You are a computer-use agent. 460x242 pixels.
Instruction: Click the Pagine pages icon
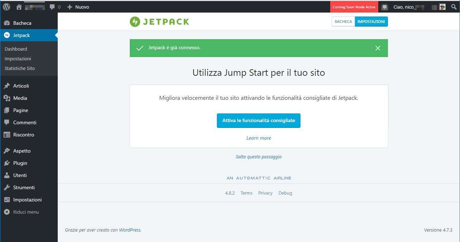[x=7, y=110]
